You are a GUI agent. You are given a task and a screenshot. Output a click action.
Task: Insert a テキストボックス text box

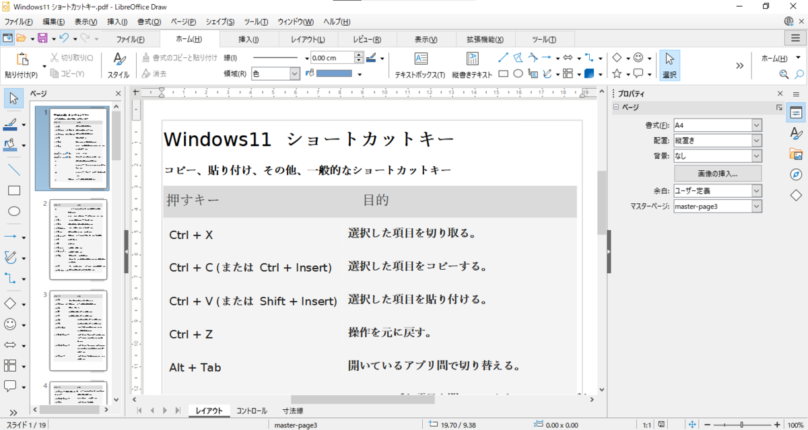pyautogui.click(x=420, y=66)
